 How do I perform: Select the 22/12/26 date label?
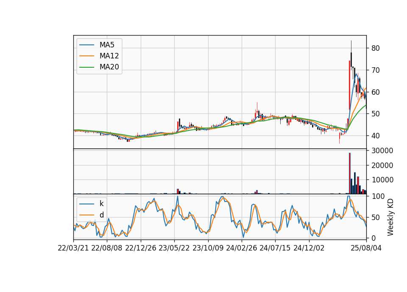click(x=141, y=248)
